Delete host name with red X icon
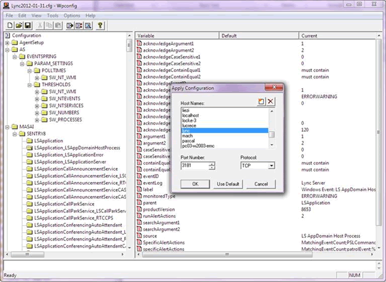Screen dimensions: 386x282 [271, 101]
